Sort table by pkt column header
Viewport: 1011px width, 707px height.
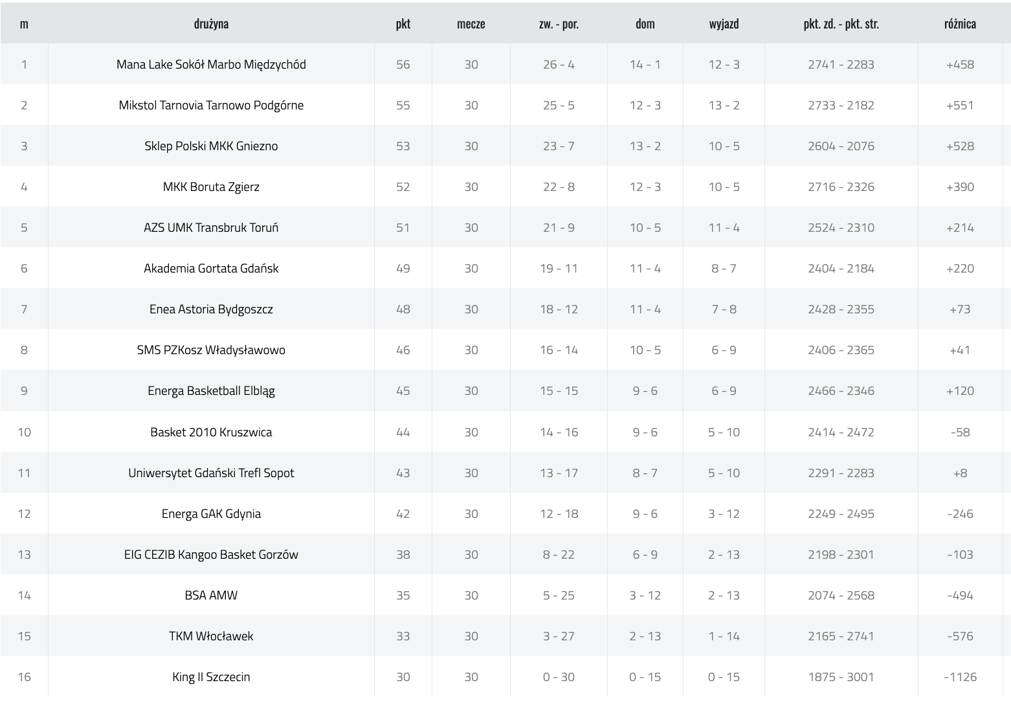[403, 24]
